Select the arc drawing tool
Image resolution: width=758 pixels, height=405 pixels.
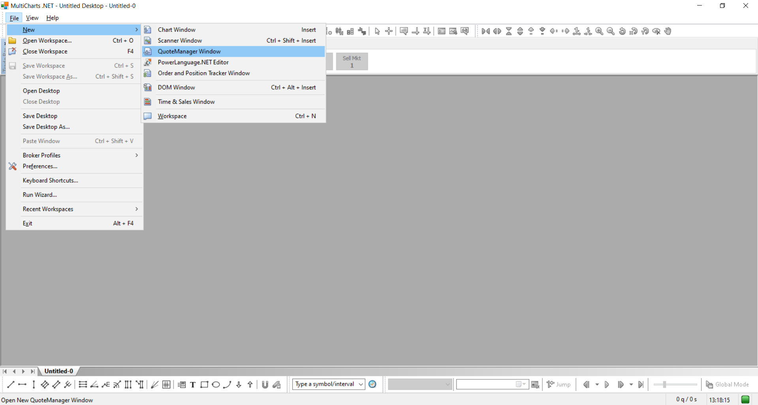coord(227,384)
